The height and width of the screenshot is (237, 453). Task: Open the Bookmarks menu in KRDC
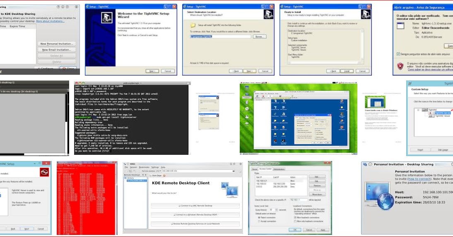(144, 167)
